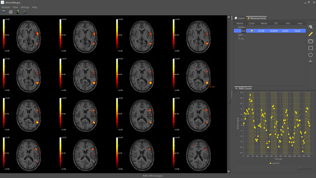Collapse the Sente... tree group
Image resolution: width=316 pixels, height=178 pixels.
(x=235, y=27)
